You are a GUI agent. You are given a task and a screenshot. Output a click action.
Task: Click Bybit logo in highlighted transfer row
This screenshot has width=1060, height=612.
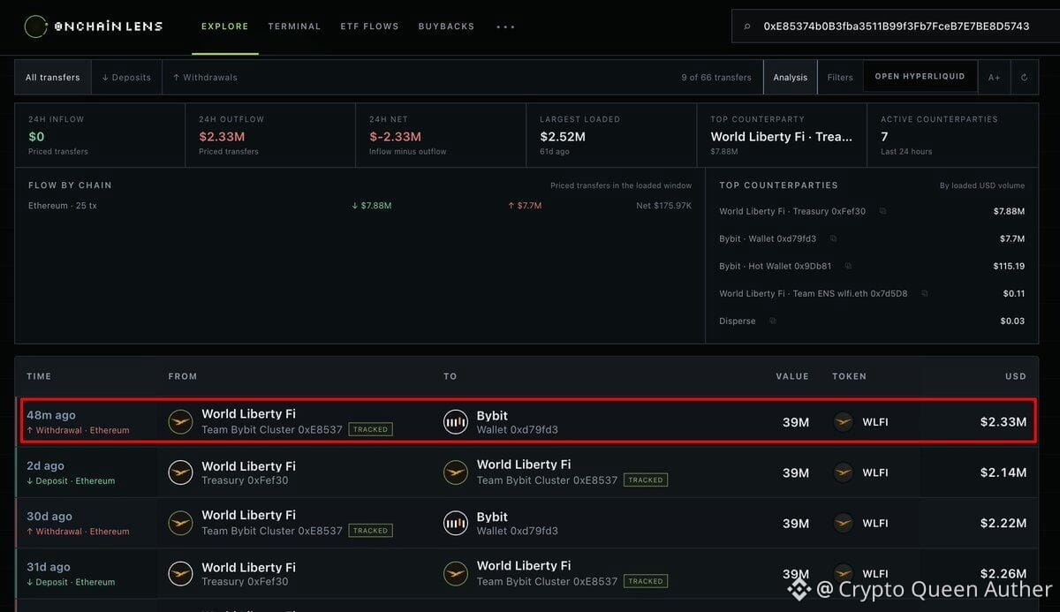tap(455, 422)
